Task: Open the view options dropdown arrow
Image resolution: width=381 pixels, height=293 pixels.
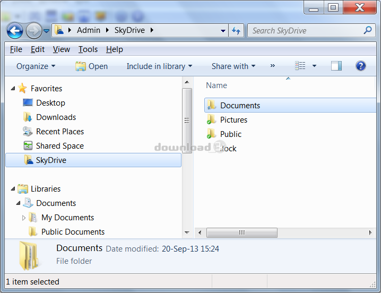Action: pos(314,66)
